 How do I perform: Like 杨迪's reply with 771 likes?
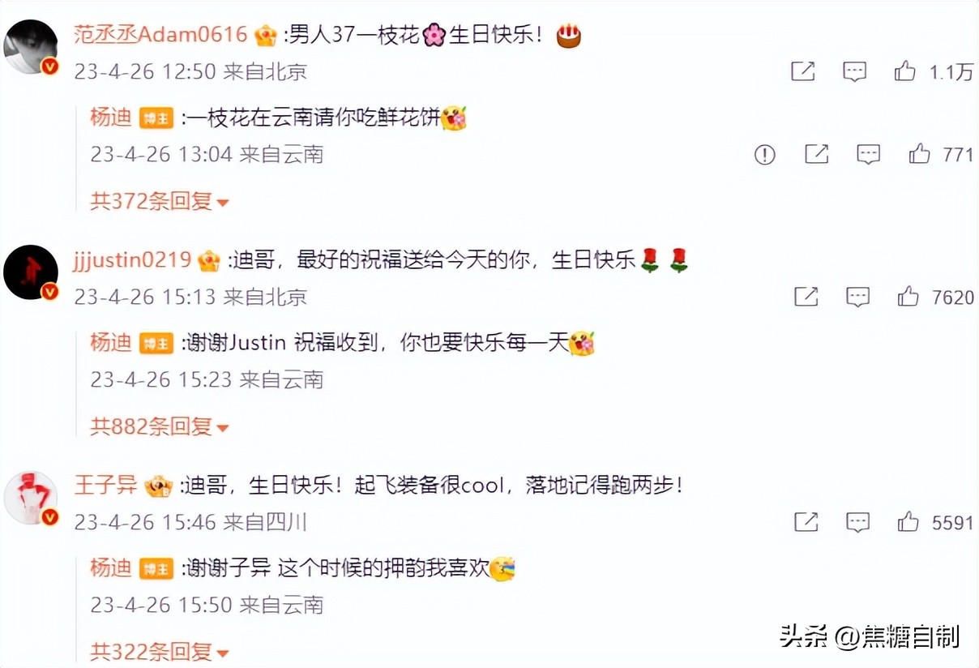[x=919, y=154]
